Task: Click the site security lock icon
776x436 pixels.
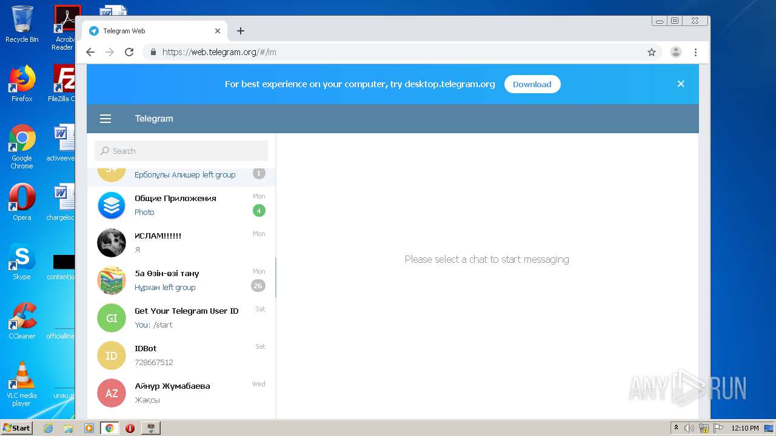Action: pos(153,52)
